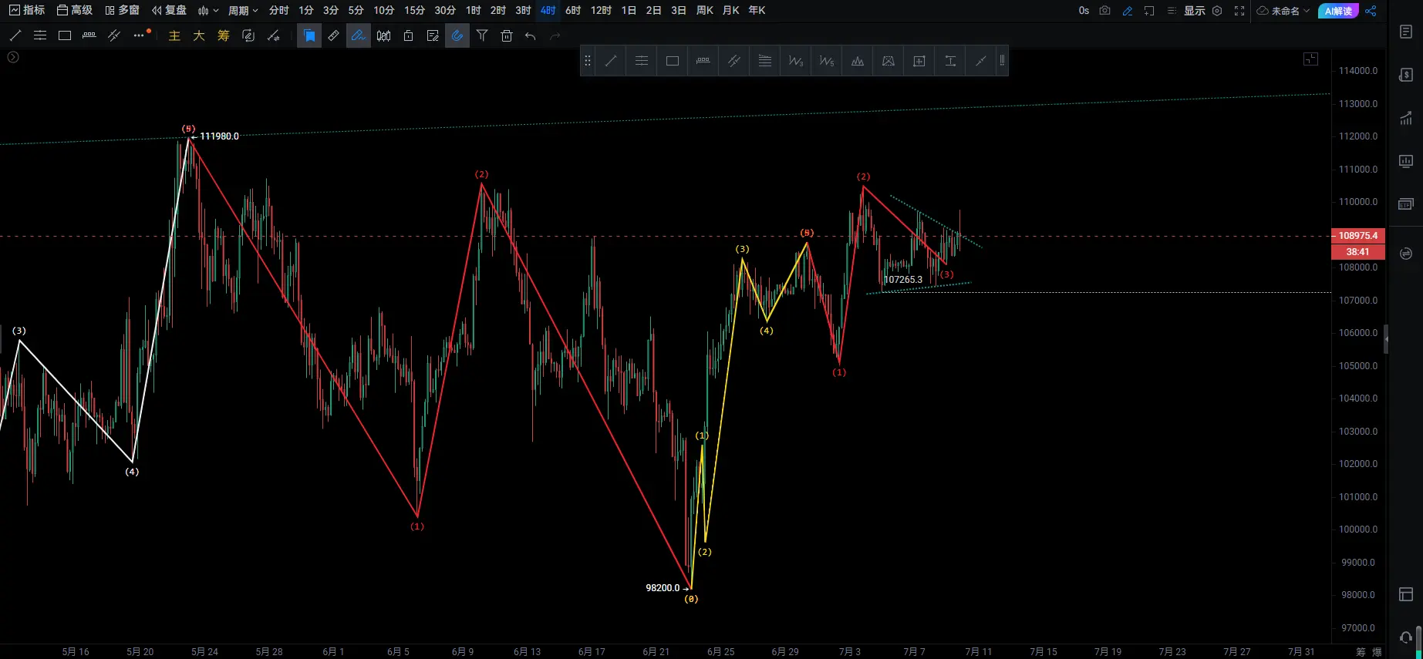The width and height of the screenshot is (1423, 659).
Task: Switch to the 周K timeframe
Action: tap(705, 10)
